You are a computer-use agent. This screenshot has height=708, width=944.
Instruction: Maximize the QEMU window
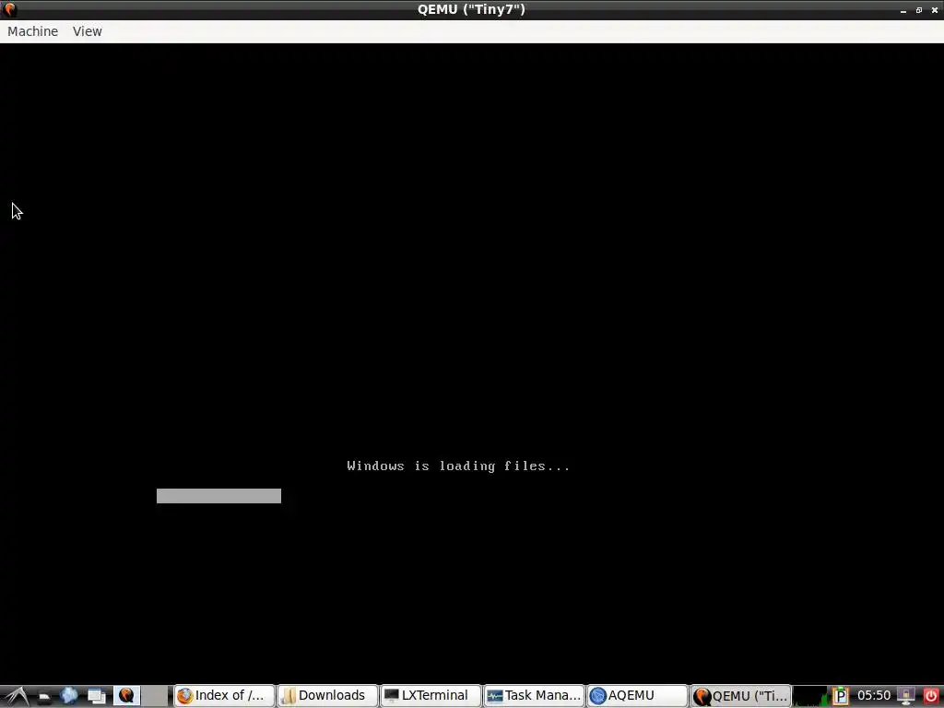[919, 10]
